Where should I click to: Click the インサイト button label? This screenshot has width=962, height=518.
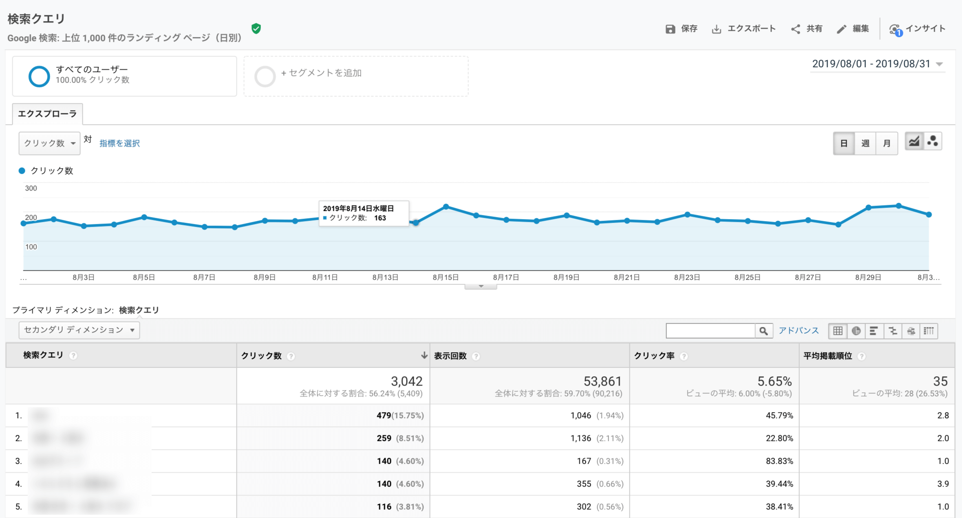pos(926,29)
